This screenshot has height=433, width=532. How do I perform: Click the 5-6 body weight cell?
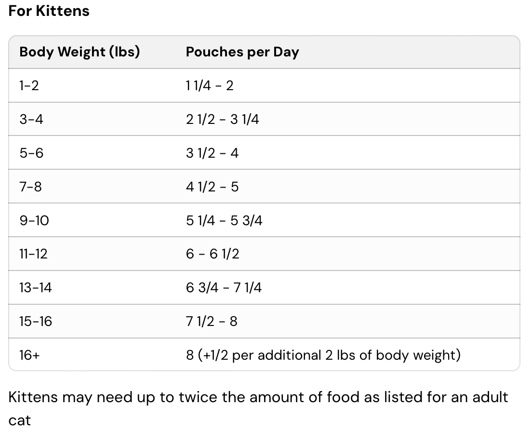coord(31,153)
